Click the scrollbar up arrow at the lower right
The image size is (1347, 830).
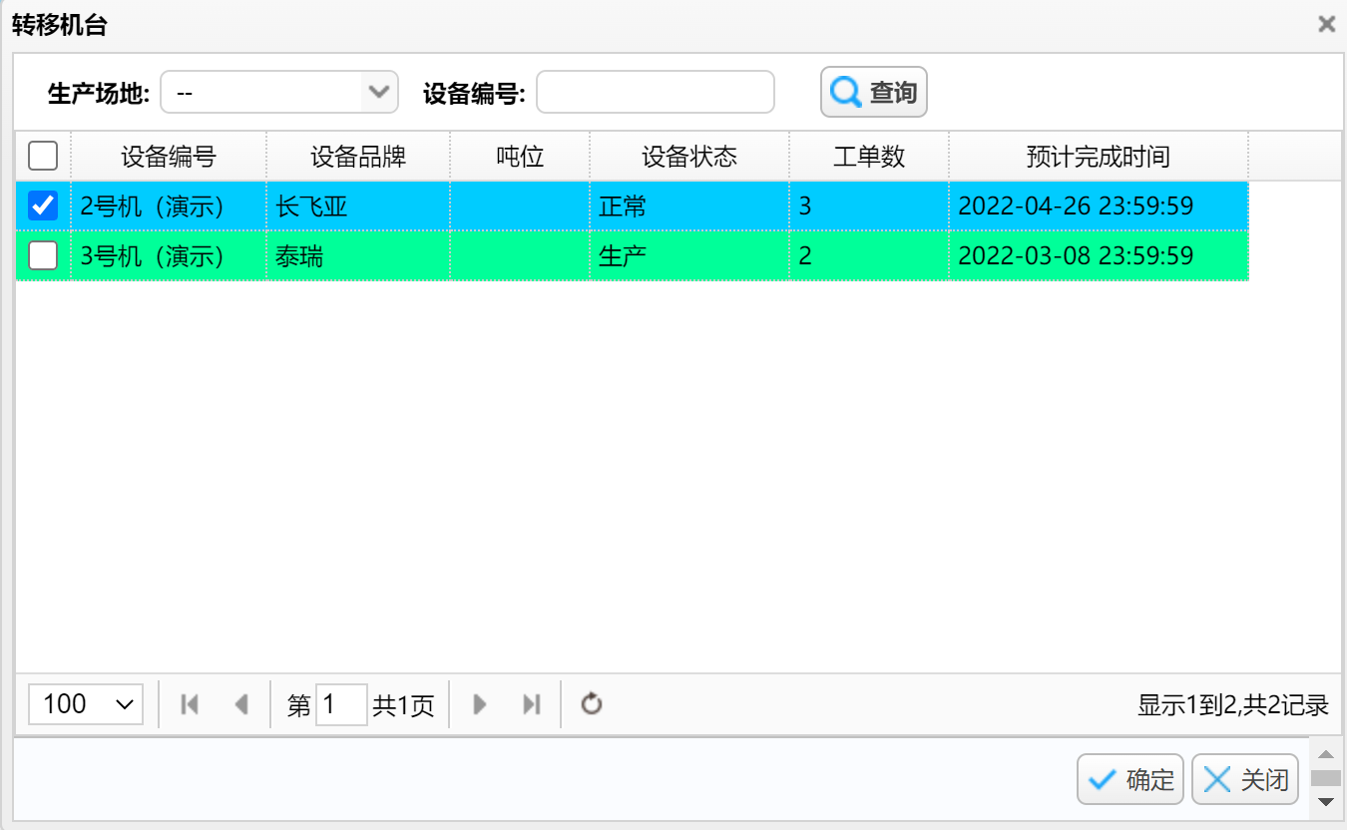(x=1325, y=755)
